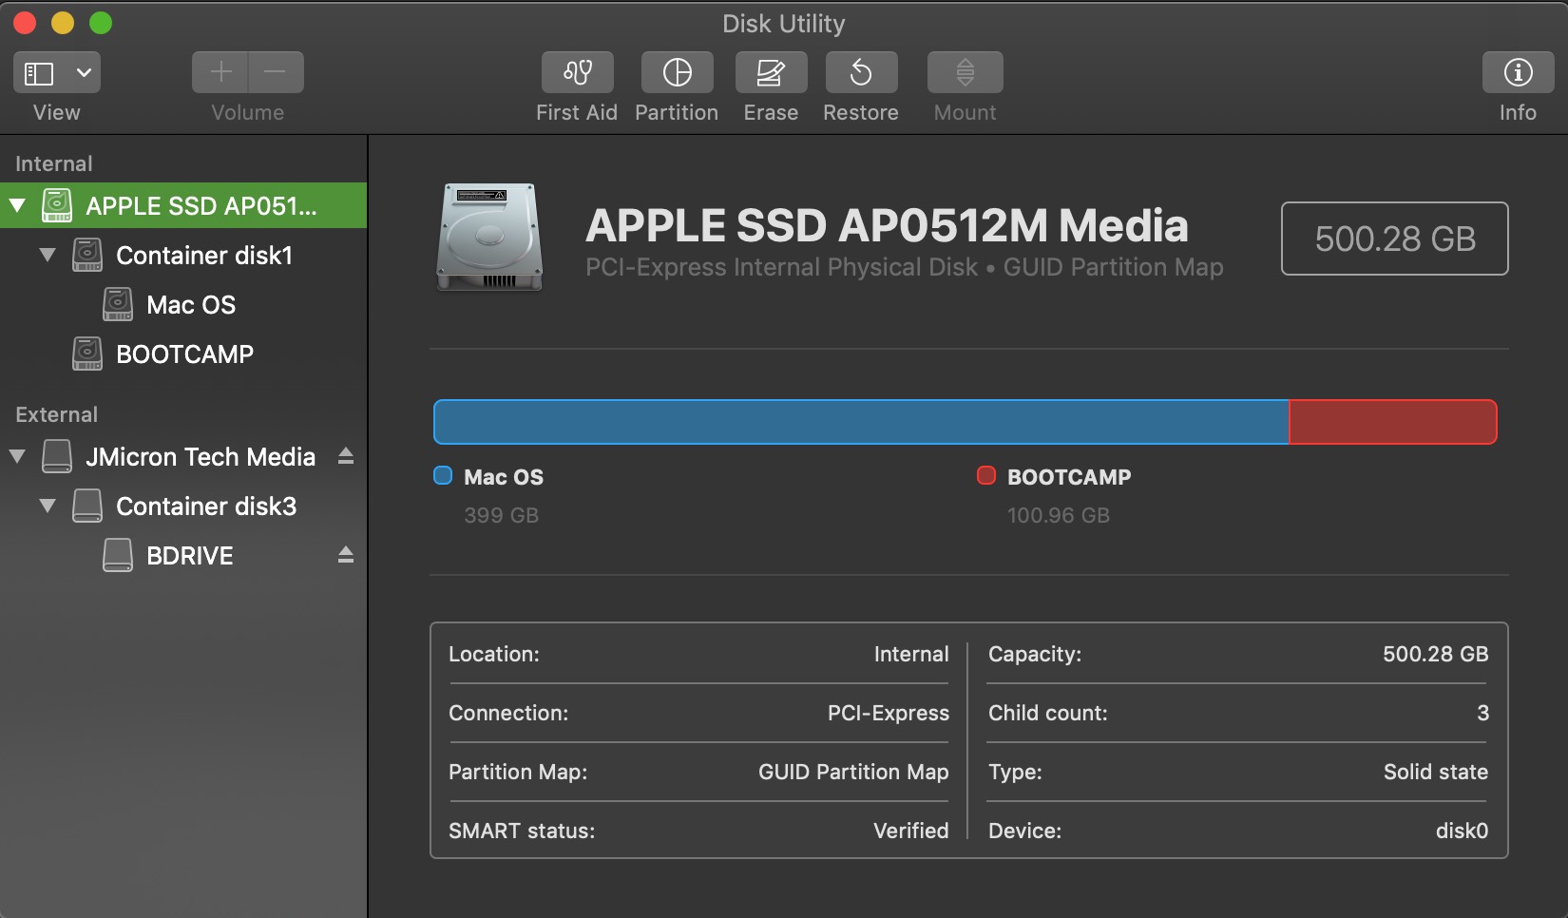Collapse APPLE SSD disclosure triangle
Screen dimensions: 1568x918
[x=17, y=205]
